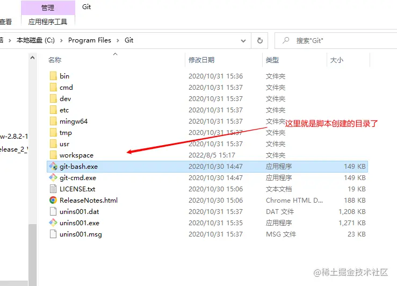
Task: Click the 1,208 KB size value
Action: (x=352, y=211)
